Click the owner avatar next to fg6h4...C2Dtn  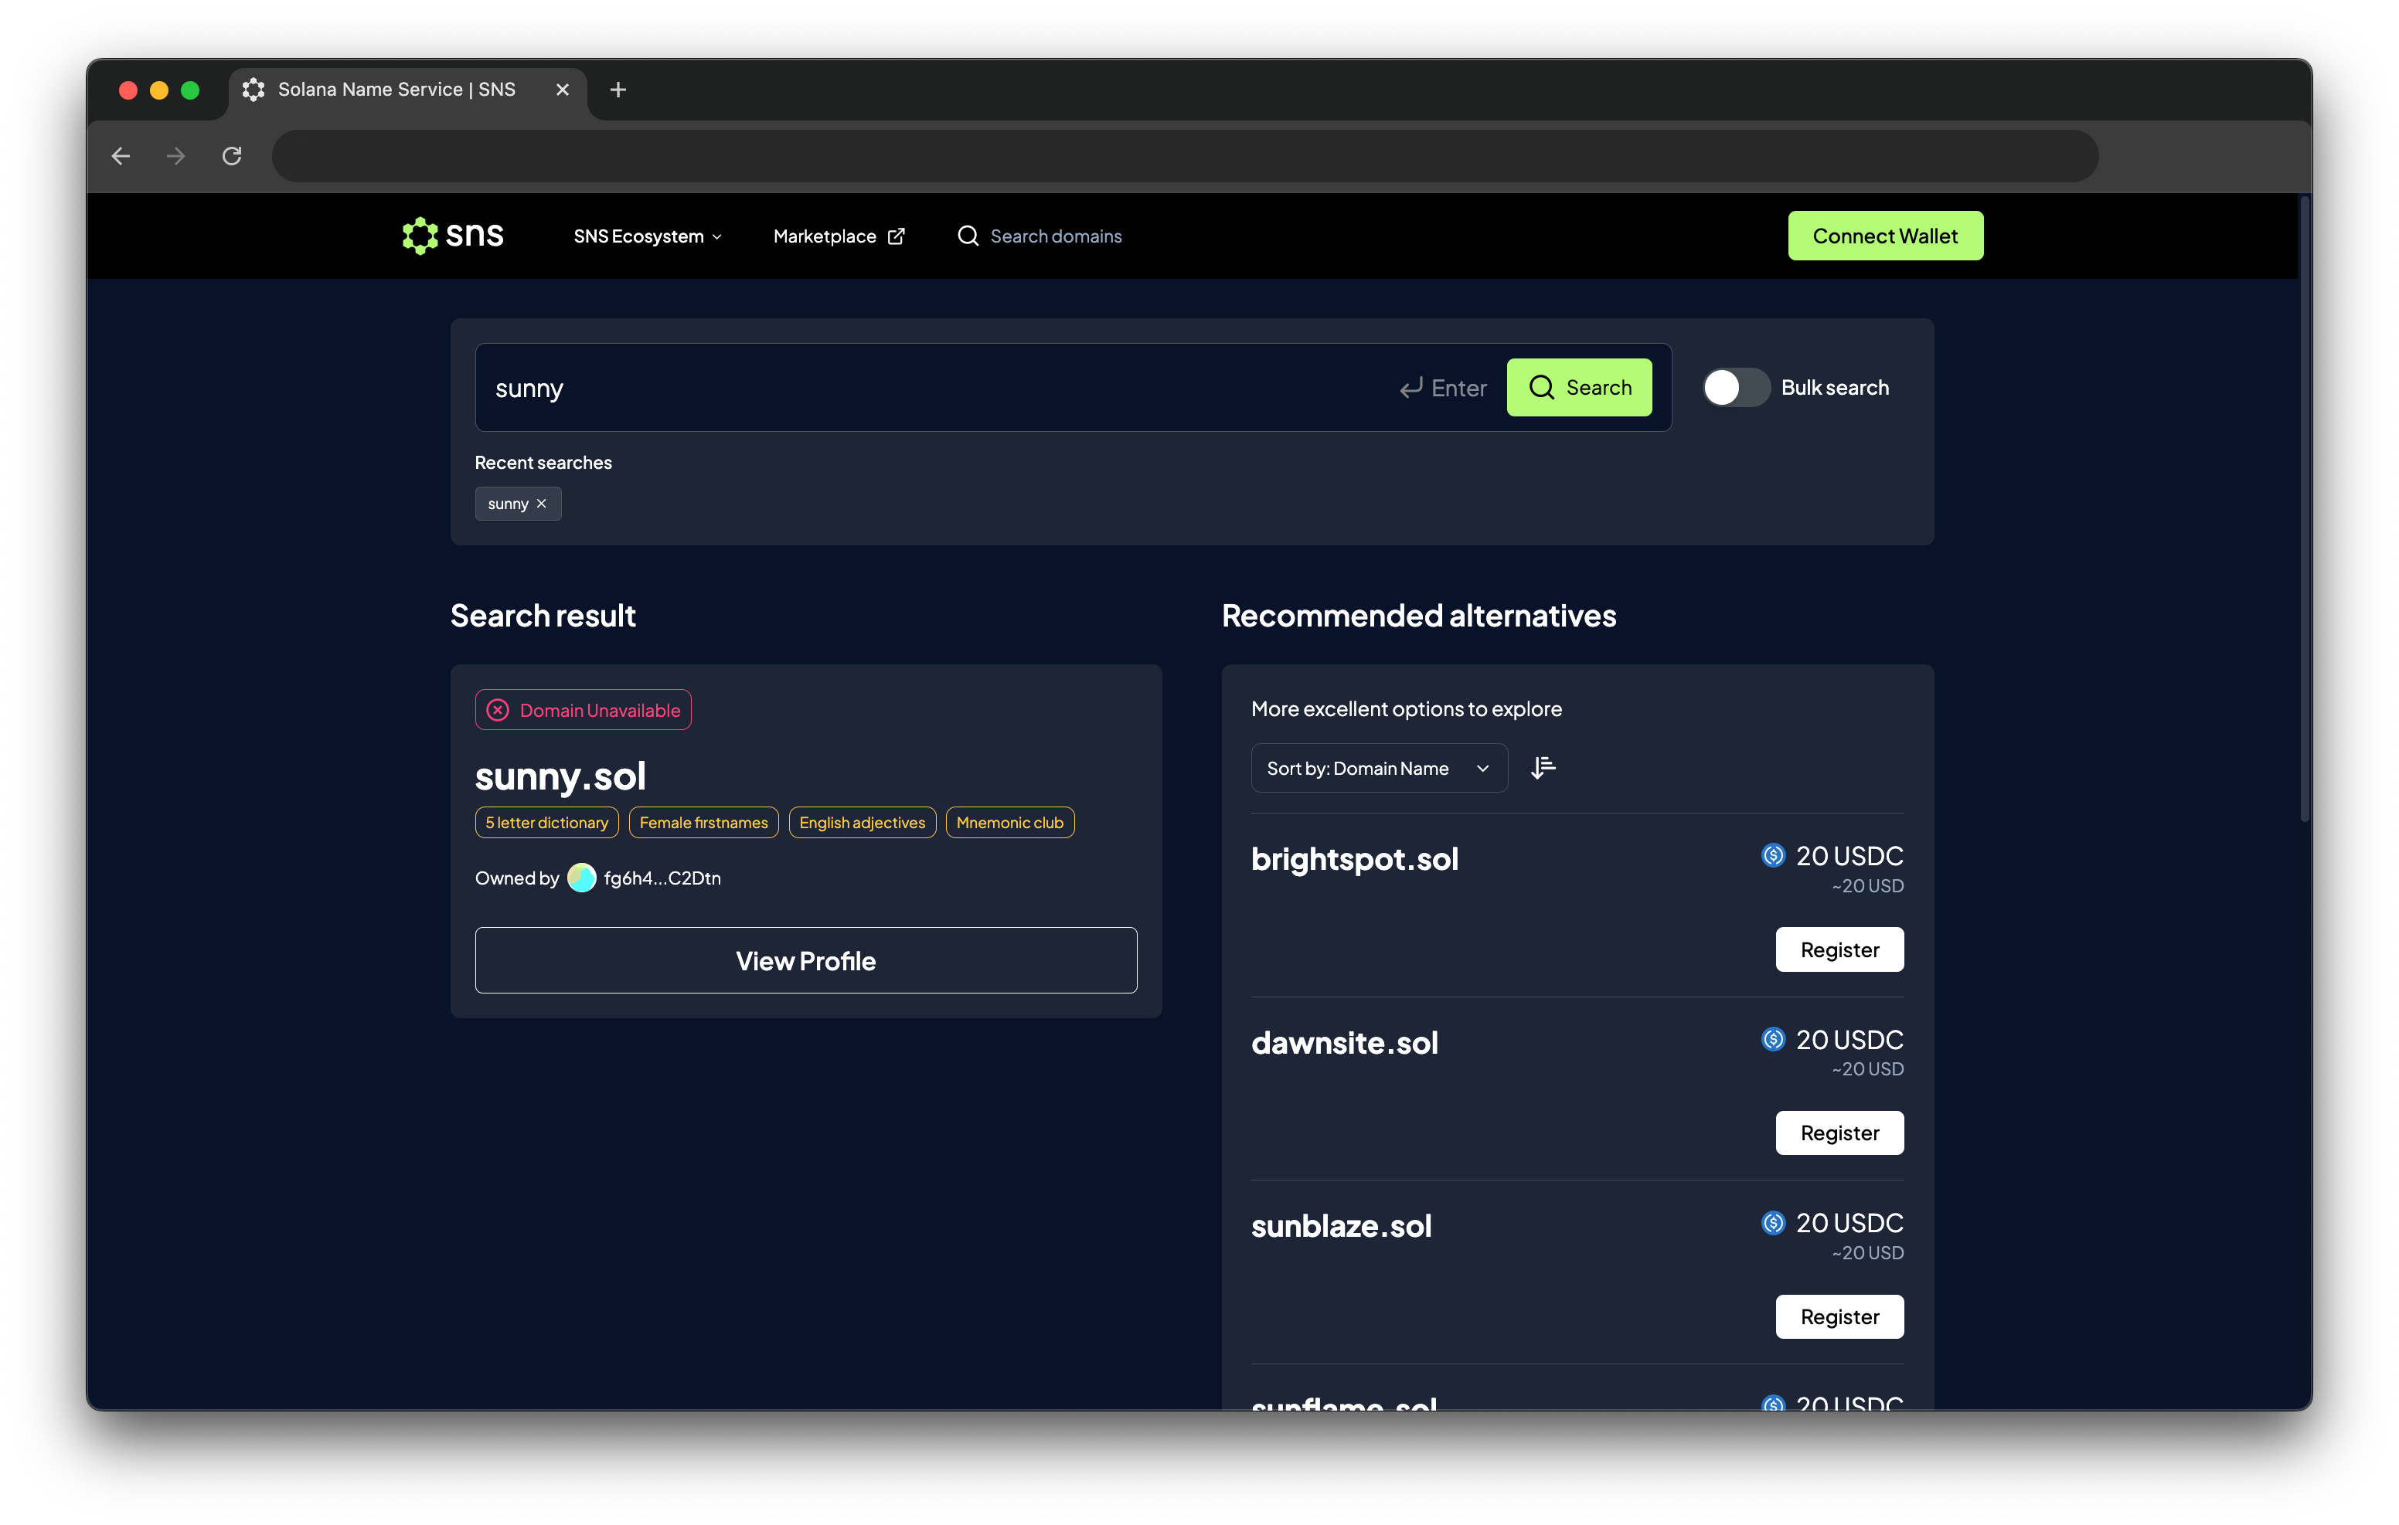tap(582, 878)
